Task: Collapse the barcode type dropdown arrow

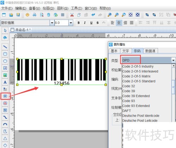Action: click(174, 60)
